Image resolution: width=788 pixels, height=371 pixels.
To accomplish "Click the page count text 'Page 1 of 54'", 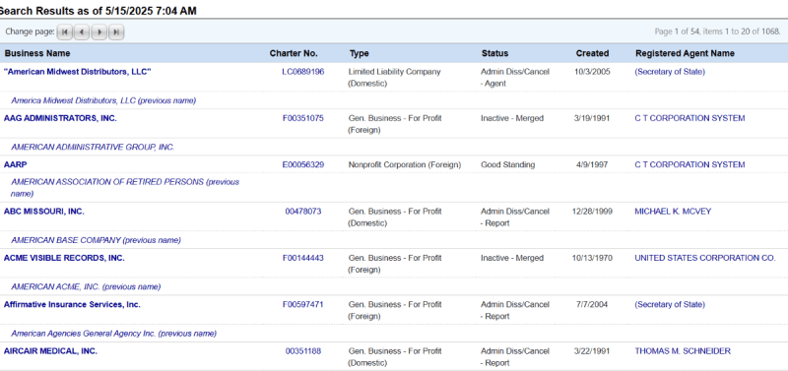I will point(677,31).
